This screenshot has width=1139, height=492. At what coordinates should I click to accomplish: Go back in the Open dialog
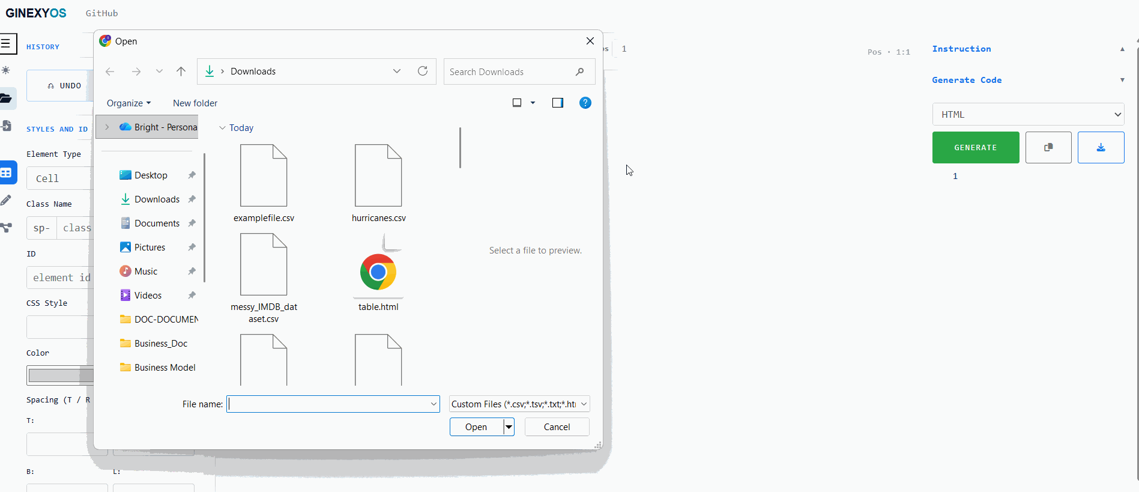(110, 71)
